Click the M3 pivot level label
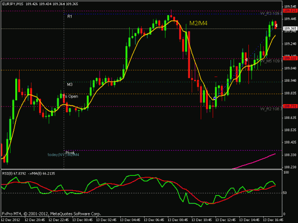 pos(70,85)
